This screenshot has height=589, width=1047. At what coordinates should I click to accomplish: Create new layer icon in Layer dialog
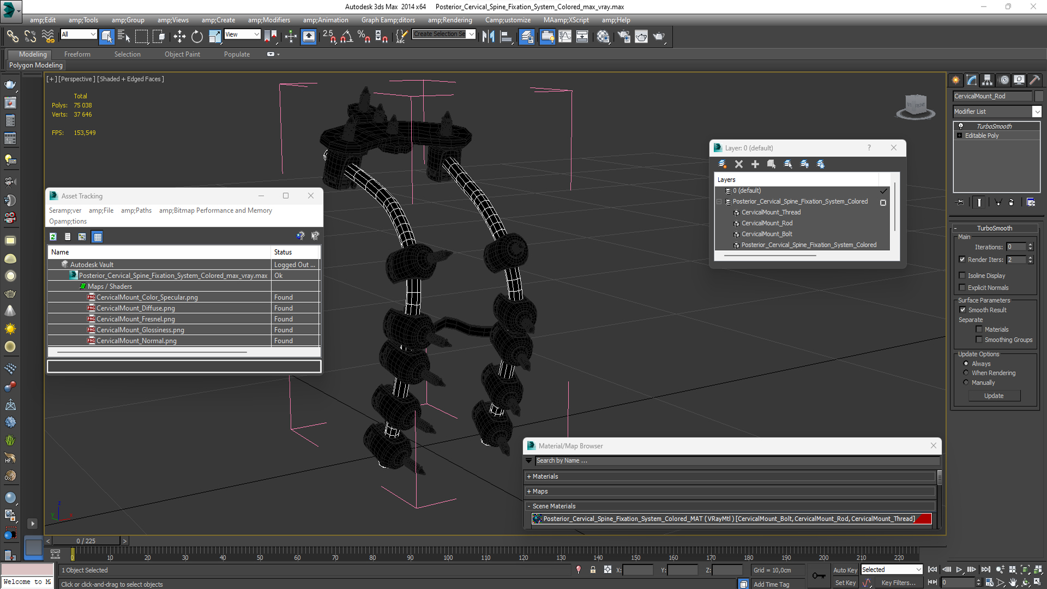[723, 164]
